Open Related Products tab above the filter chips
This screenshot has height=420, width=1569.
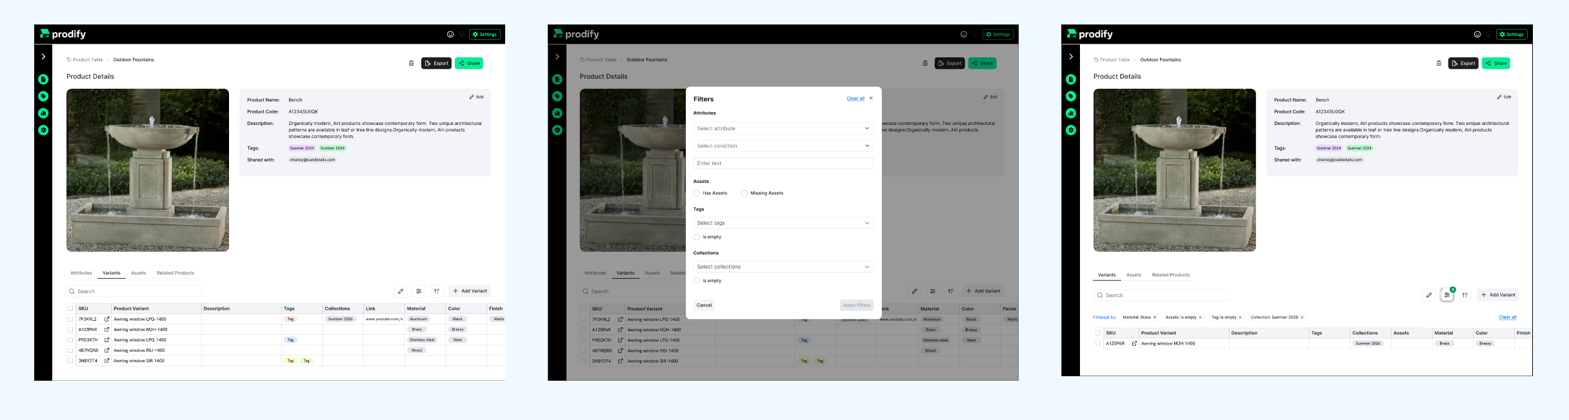[1170, 275]
